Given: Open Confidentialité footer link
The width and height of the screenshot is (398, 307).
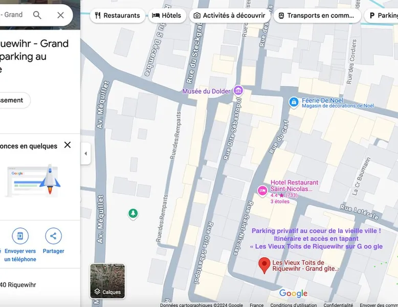Looking at the screenshot, I should click(338, 305).
